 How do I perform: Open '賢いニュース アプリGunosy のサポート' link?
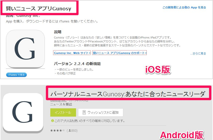(120, 53)
